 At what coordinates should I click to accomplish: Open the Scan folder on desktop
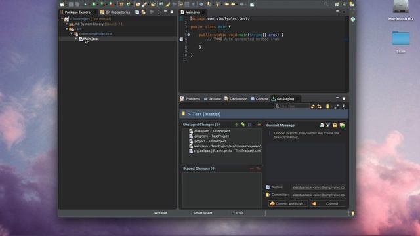coord(401,42)
